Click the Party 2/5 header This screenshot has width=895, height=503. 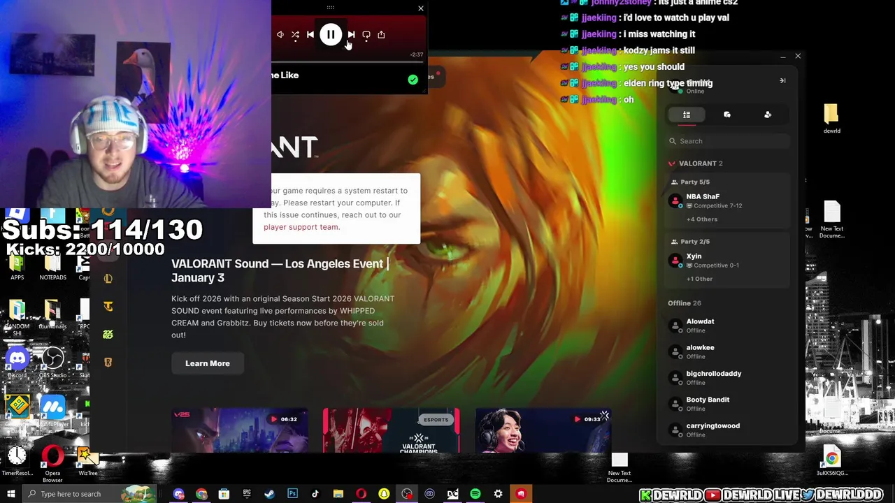[691, 242]
